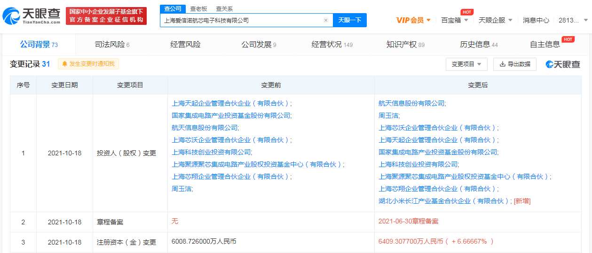Open 国家集成电路产业投资基金 link in 变更后 column
The width and height of the screenshot is (592, 253).
coord(438,152)
